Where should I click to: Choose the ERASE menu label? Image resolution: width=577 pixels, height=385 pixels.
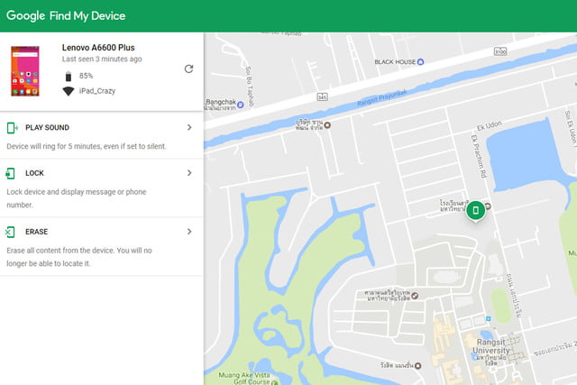point(37,232)
